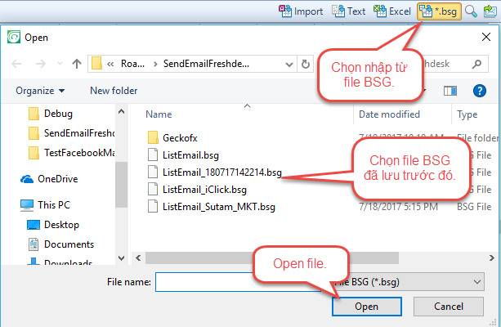
Task: Select the Excel import toolbar button
Action: [392, 11]
